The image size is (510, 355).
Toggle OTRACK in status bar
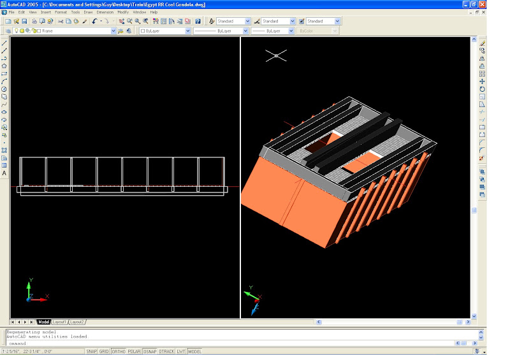point(166,351)
